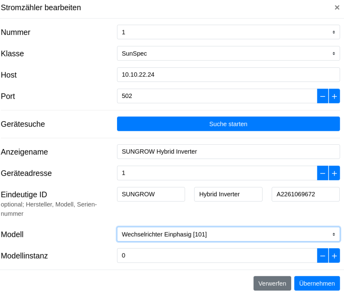The height and width of the screenshot is (294, 344).
Task: Increase the Port value with plus
Action: coord(334,96)
